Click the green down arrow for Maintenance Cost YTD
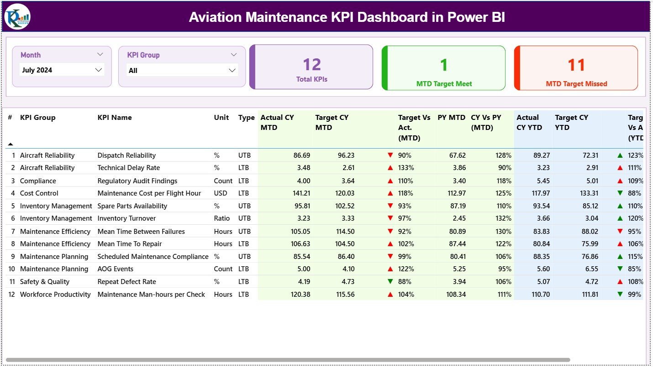The height and width of the screenshot is (367, 653). tap(621, 193)
